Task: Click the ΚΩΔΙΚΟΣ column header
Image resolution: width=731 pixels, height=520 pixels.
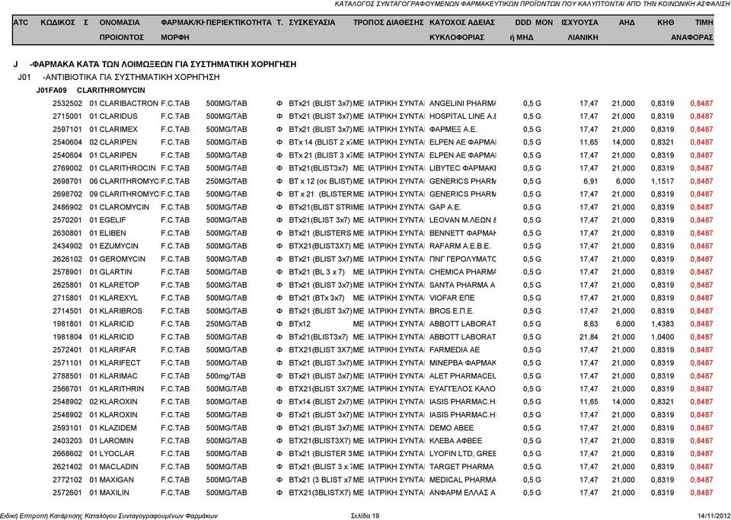Action: pos(58,22)
